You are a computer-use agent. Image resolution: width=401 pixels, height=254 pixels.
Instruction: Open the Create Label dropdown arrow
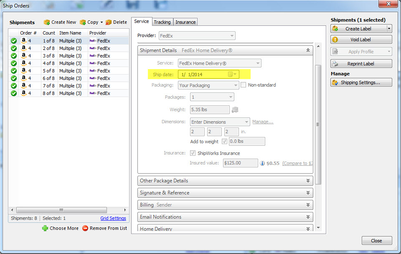pos(389,29)
